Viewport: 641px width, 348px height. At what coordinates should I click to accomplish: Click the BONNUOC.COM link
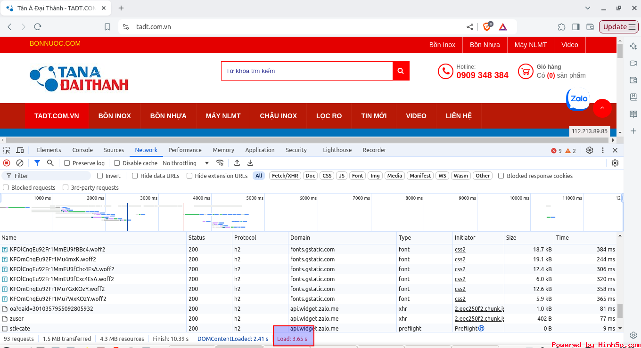[55, 43]
